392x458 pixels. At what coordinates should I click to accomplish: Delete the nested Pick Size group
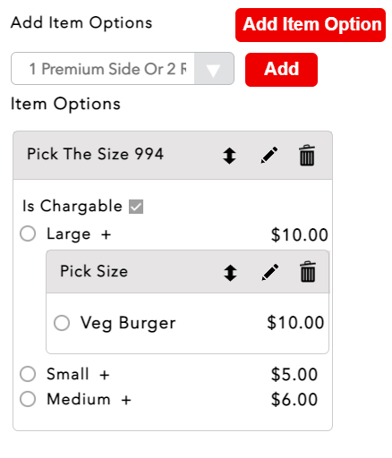tap(308, 272)
